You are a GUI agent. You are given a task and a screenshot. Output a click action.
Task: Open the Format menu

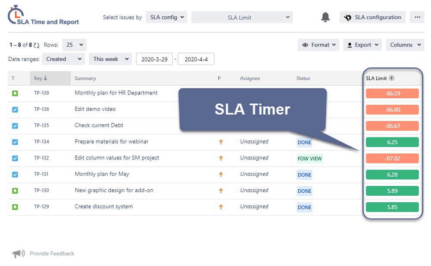pyautogui.click(x=318, y=44)
